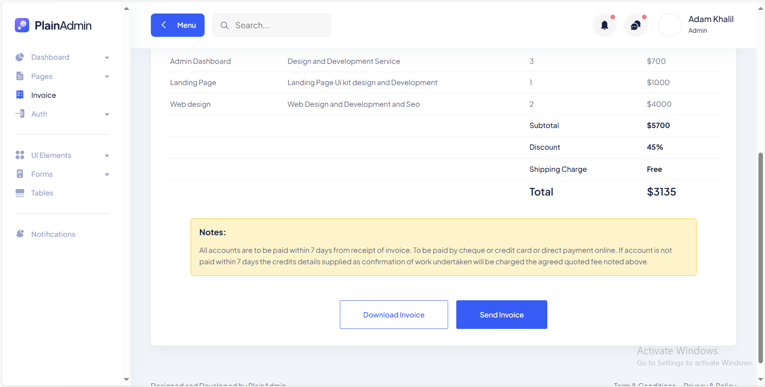Open the Invoice menu item
The width and height of the screenshot is (765, 387).
click(x=43, y=95)
